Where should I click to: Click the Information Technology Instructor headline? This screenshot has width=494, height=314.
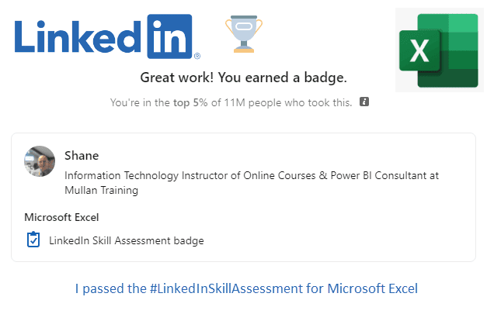[252, 183]
